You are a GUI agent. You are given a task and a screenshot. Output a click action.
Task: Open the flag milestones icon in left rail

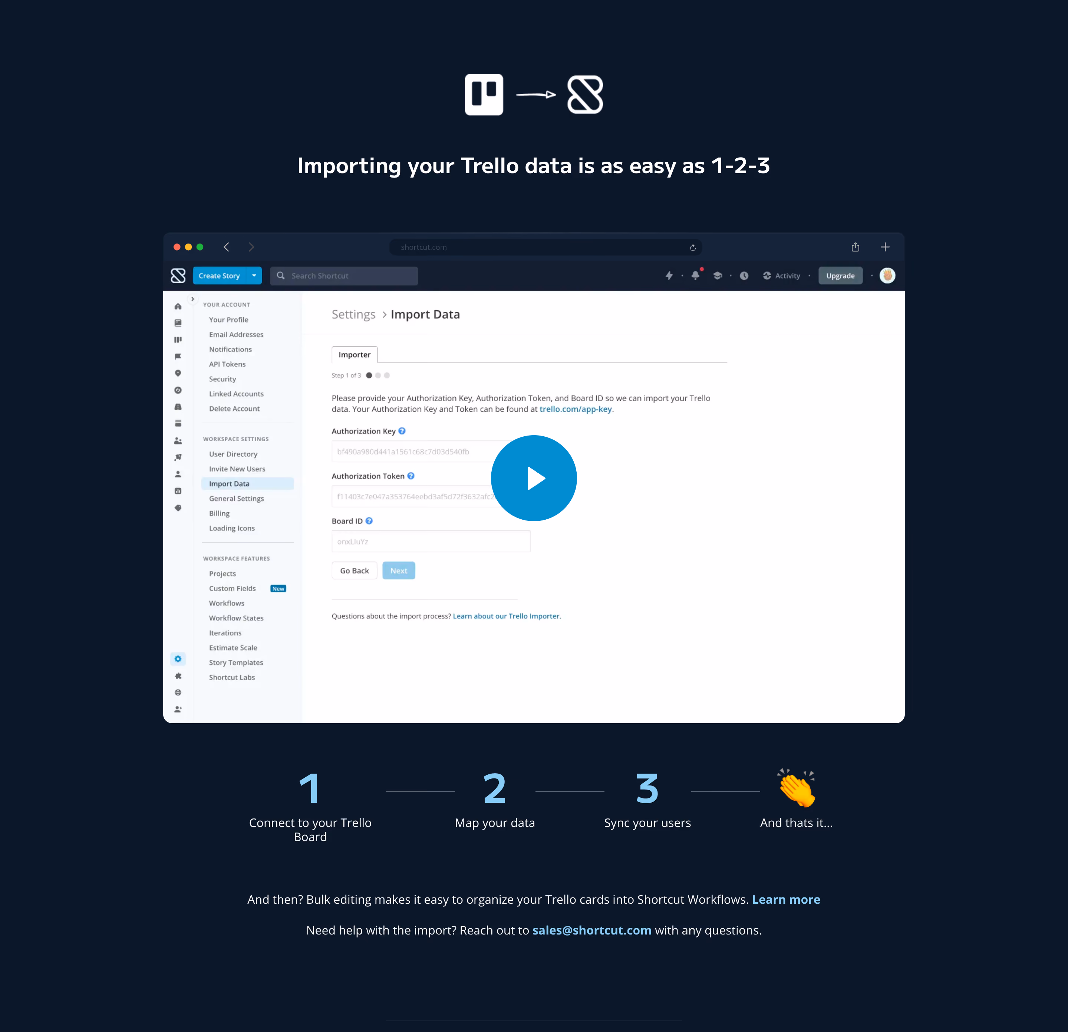pos(178,356)
